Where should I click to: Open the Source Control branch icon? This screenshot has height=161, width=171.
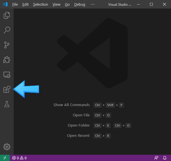tap(7, 45)
